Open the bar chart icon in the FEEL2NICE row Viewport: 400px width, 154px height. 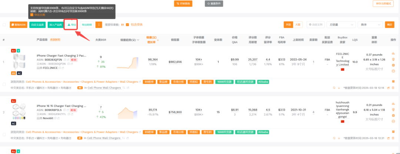(x=393, y=54)
